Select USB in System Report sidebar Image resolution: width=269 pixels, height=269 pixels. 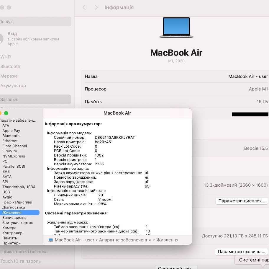click(6, 192)
